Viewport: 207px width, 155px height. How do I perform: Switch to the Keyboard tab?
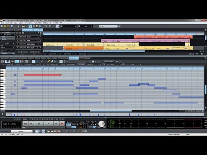pyautogui.click(x=87, y=58)
